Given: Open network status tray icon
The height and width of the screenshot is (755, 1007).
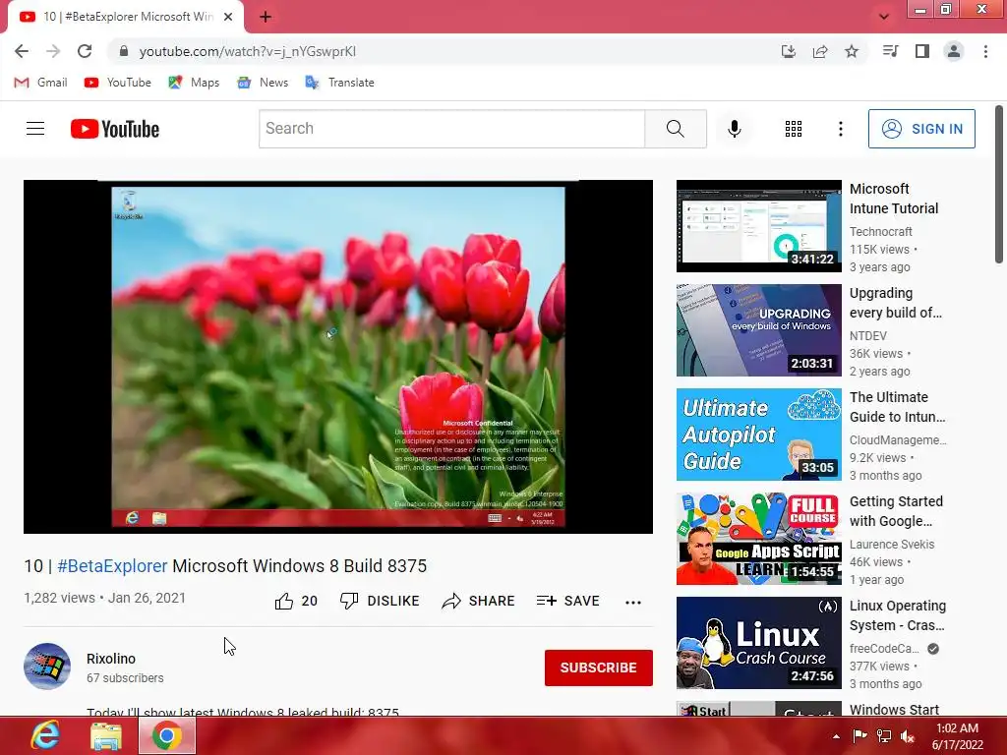Looking at the screenshot, I should [x=884, y=736].
